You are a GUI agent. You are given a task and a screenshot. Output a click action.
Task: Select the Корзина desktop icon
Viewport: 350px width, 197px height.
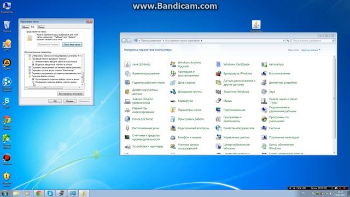coord(7,26)
